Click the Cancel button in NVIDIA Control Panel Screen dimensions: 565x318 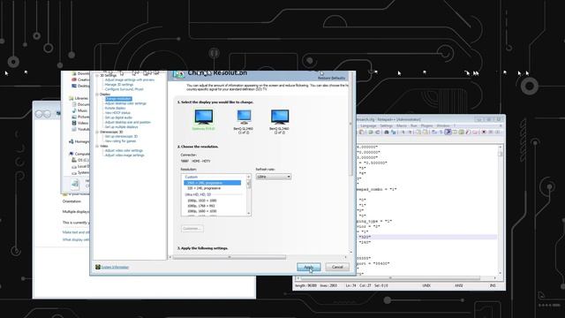pos(337,267)
